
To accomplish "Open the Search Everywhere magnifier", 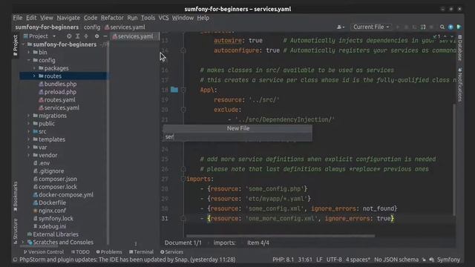I will tap(442, 27).
